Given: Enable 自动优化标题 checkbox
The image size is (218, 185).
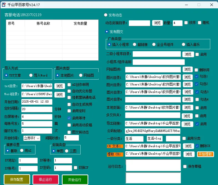Looking at the screenshot, I should point(69,91).
